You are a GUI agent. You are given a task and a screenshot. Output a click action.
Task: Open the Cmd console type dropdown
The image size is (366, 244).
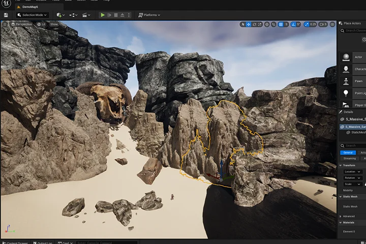click(x=66, y=243)
